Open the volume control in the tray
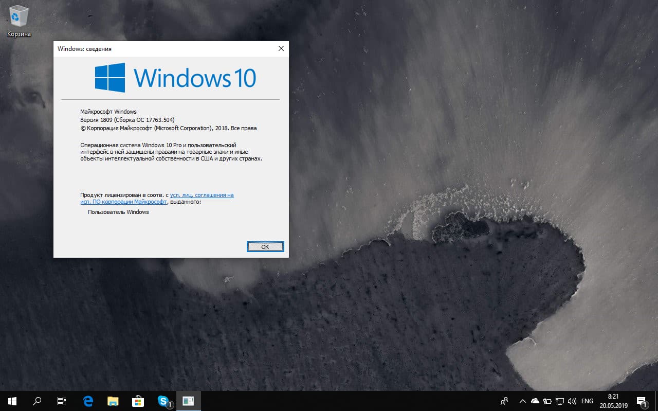The height and width of the screenshot is (411, 658). click(x=572, y=401)
